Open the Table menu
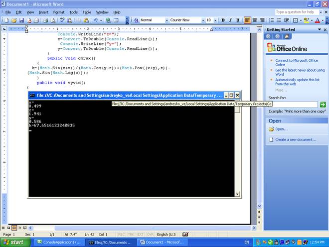The image size is (329, 247). pyautogui.click(x=87, y=12)
